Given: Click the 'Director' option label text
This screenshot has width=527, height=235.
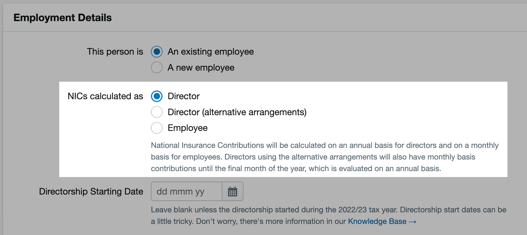Looking at the screenshot, I should click(x=184, y=96).
